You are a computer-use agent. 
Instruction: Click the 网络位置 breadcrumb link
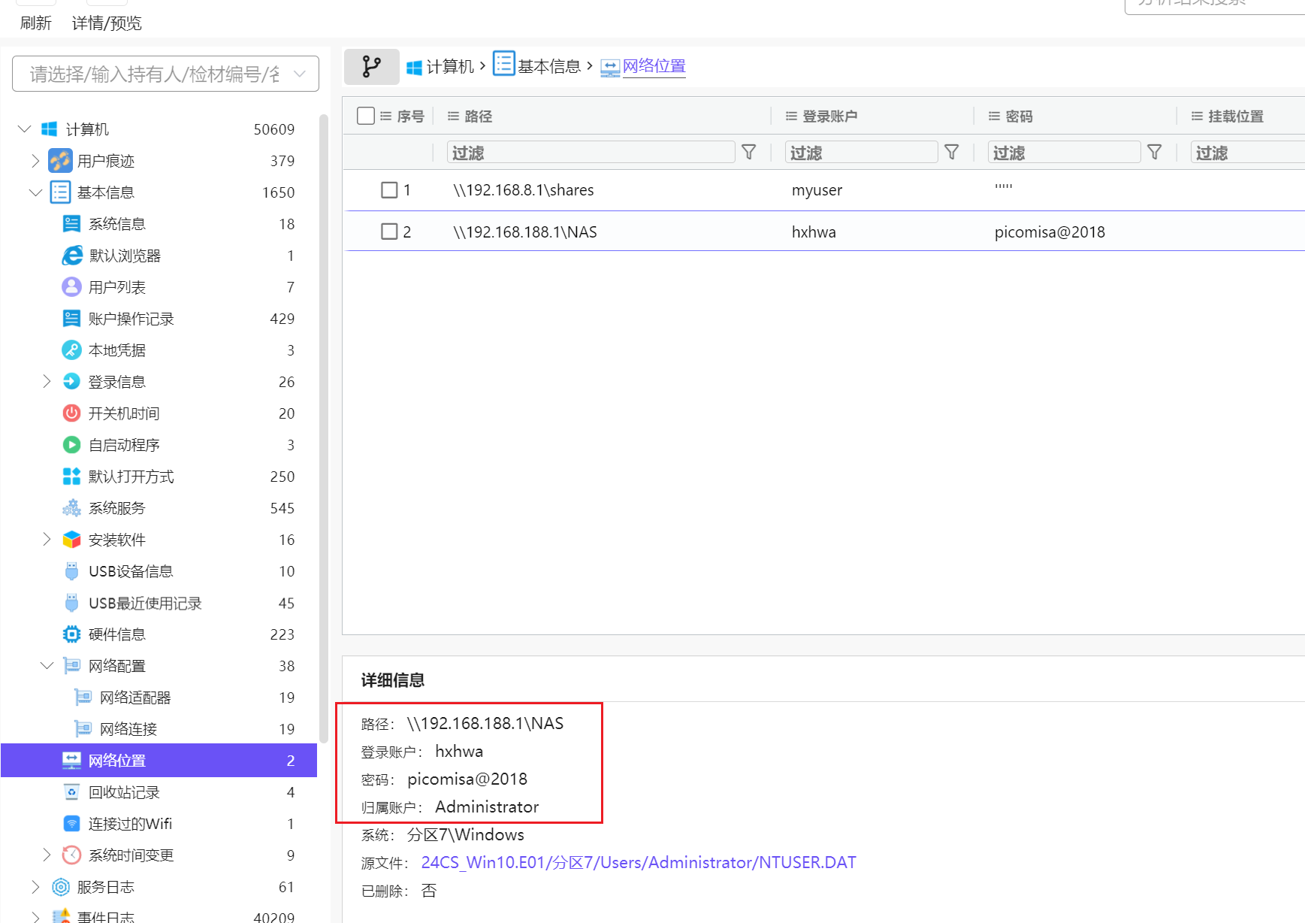click(654, 66)
